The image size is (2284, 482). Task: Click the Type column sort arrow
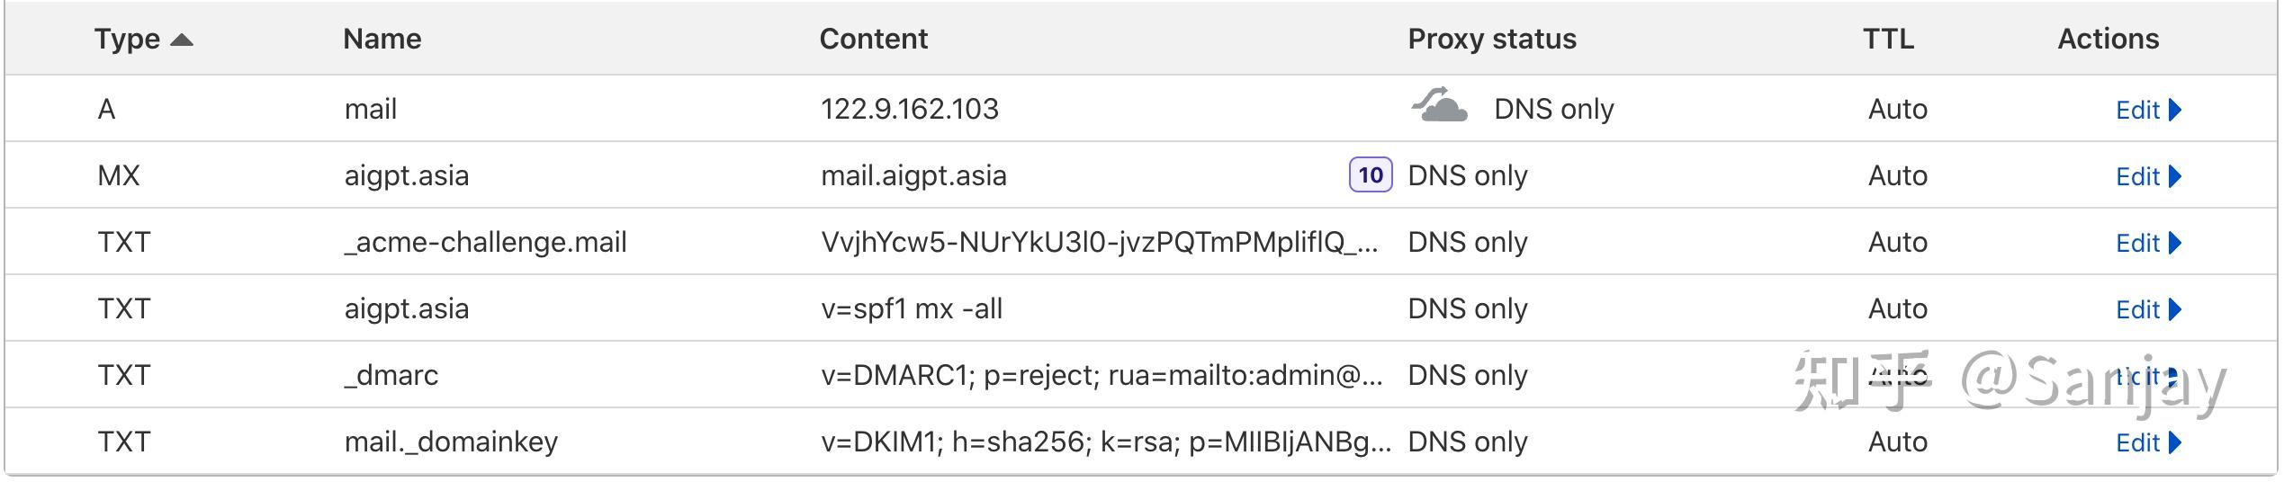point(182,40)
